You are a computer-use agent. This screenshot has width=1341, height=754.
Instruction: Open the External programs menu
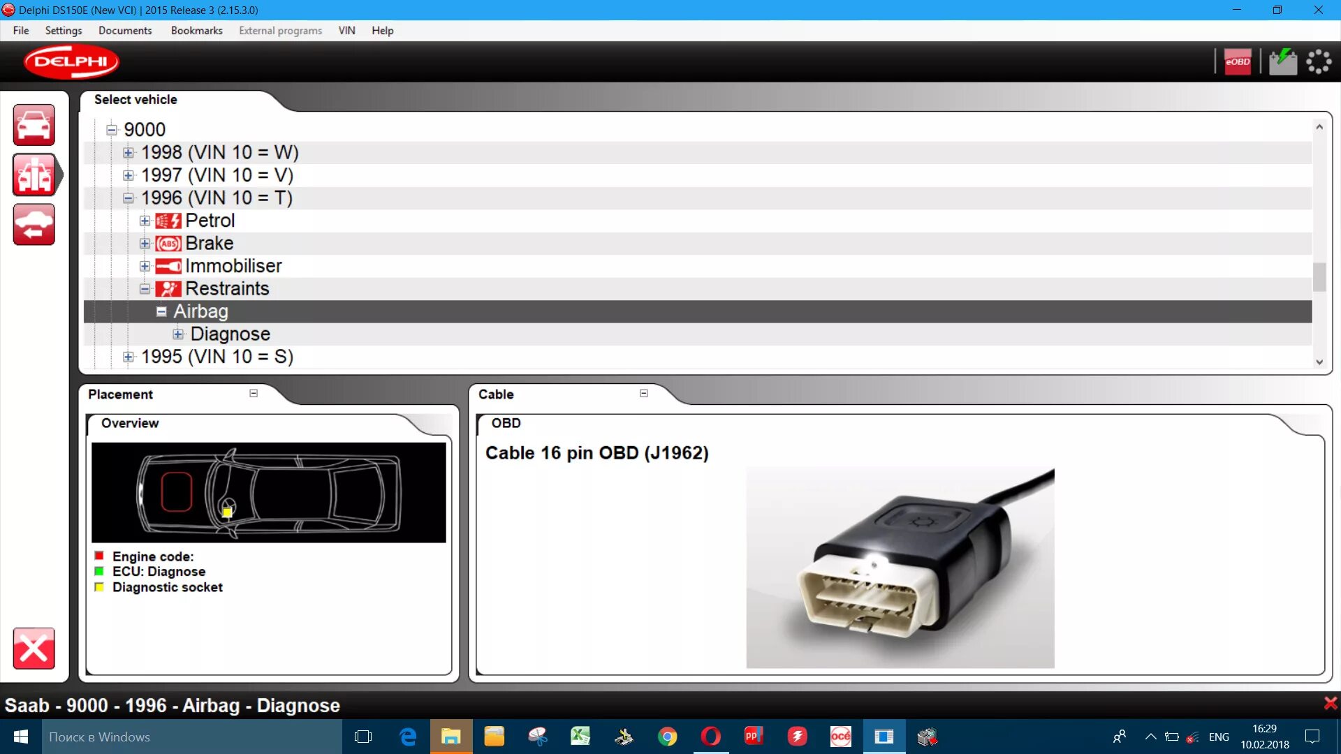pos(281,31)
